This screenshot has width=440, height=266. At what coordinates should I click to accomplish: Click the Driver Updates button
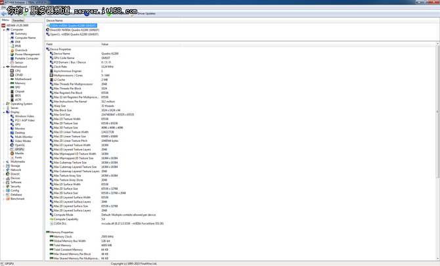[x=143, y=14]
